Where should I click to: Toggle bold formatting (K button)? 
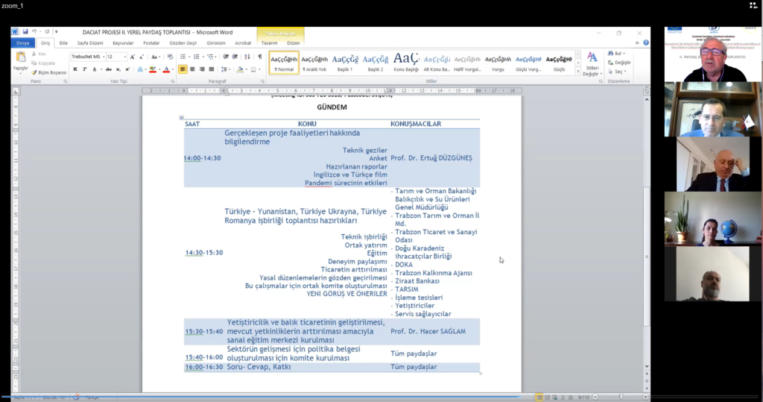(x=75, y=69)
